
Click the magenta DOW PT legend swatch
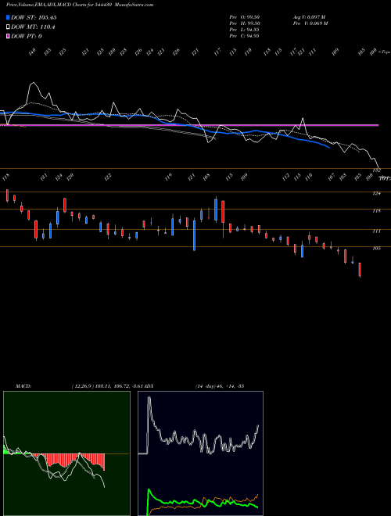pos(9,36)
